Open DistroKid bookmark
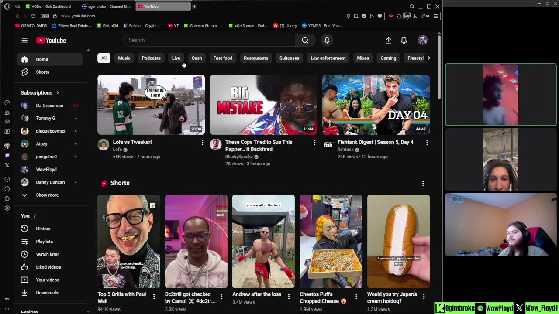Image resolution: width=559 pixels, height=314 pixels. [x=107, y=26]
